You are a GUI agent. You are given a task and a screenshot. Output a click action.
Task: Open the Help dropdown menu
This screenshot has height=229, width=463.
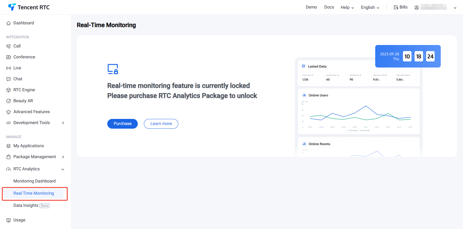point(347,7)
